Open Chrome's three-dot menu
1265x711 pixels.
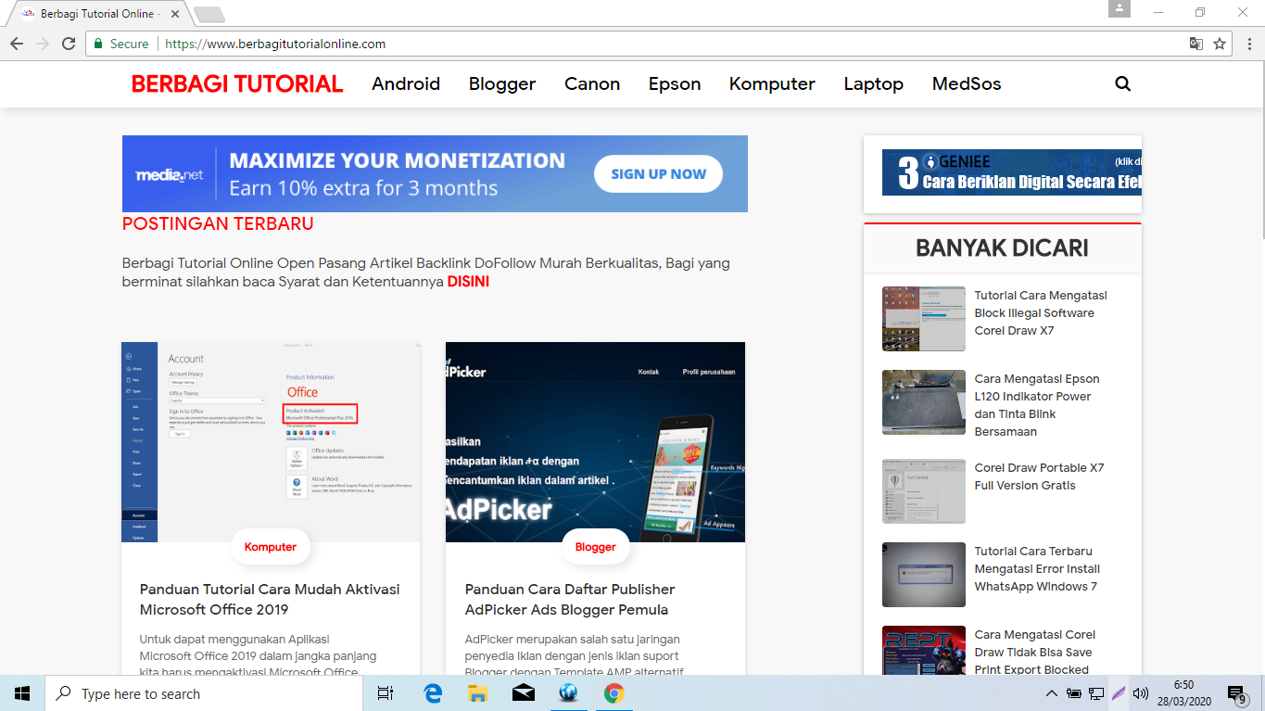pos(1247,44)
